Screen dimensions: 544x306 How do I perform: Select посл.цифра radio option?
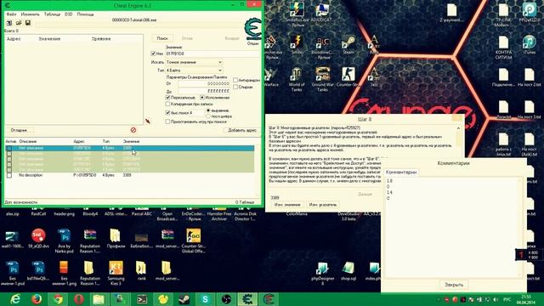[x=208, y=116]
